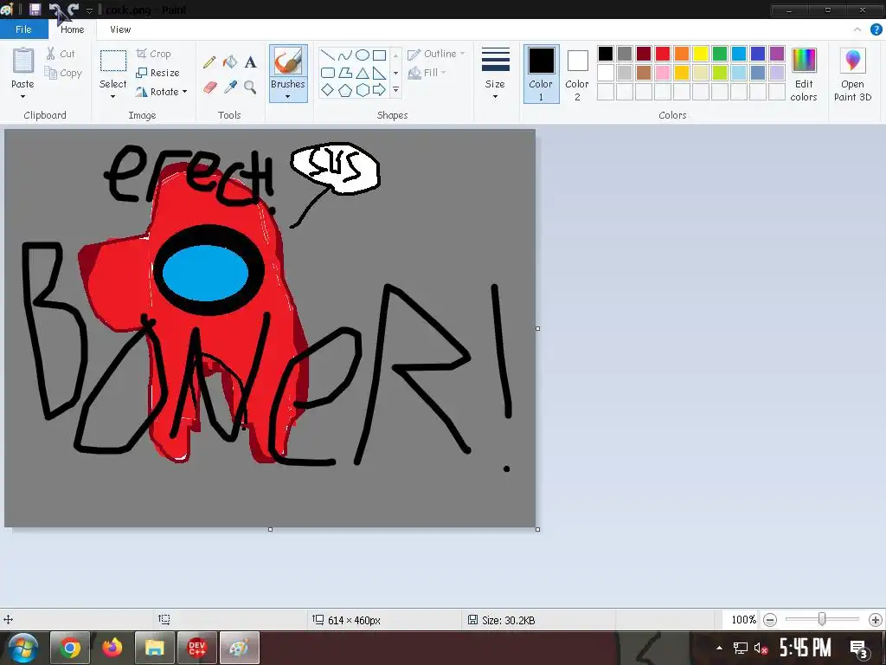The height and width of the screenshot is (665, 886).
Task: Click the Crop button
Action: coord(154,54)
